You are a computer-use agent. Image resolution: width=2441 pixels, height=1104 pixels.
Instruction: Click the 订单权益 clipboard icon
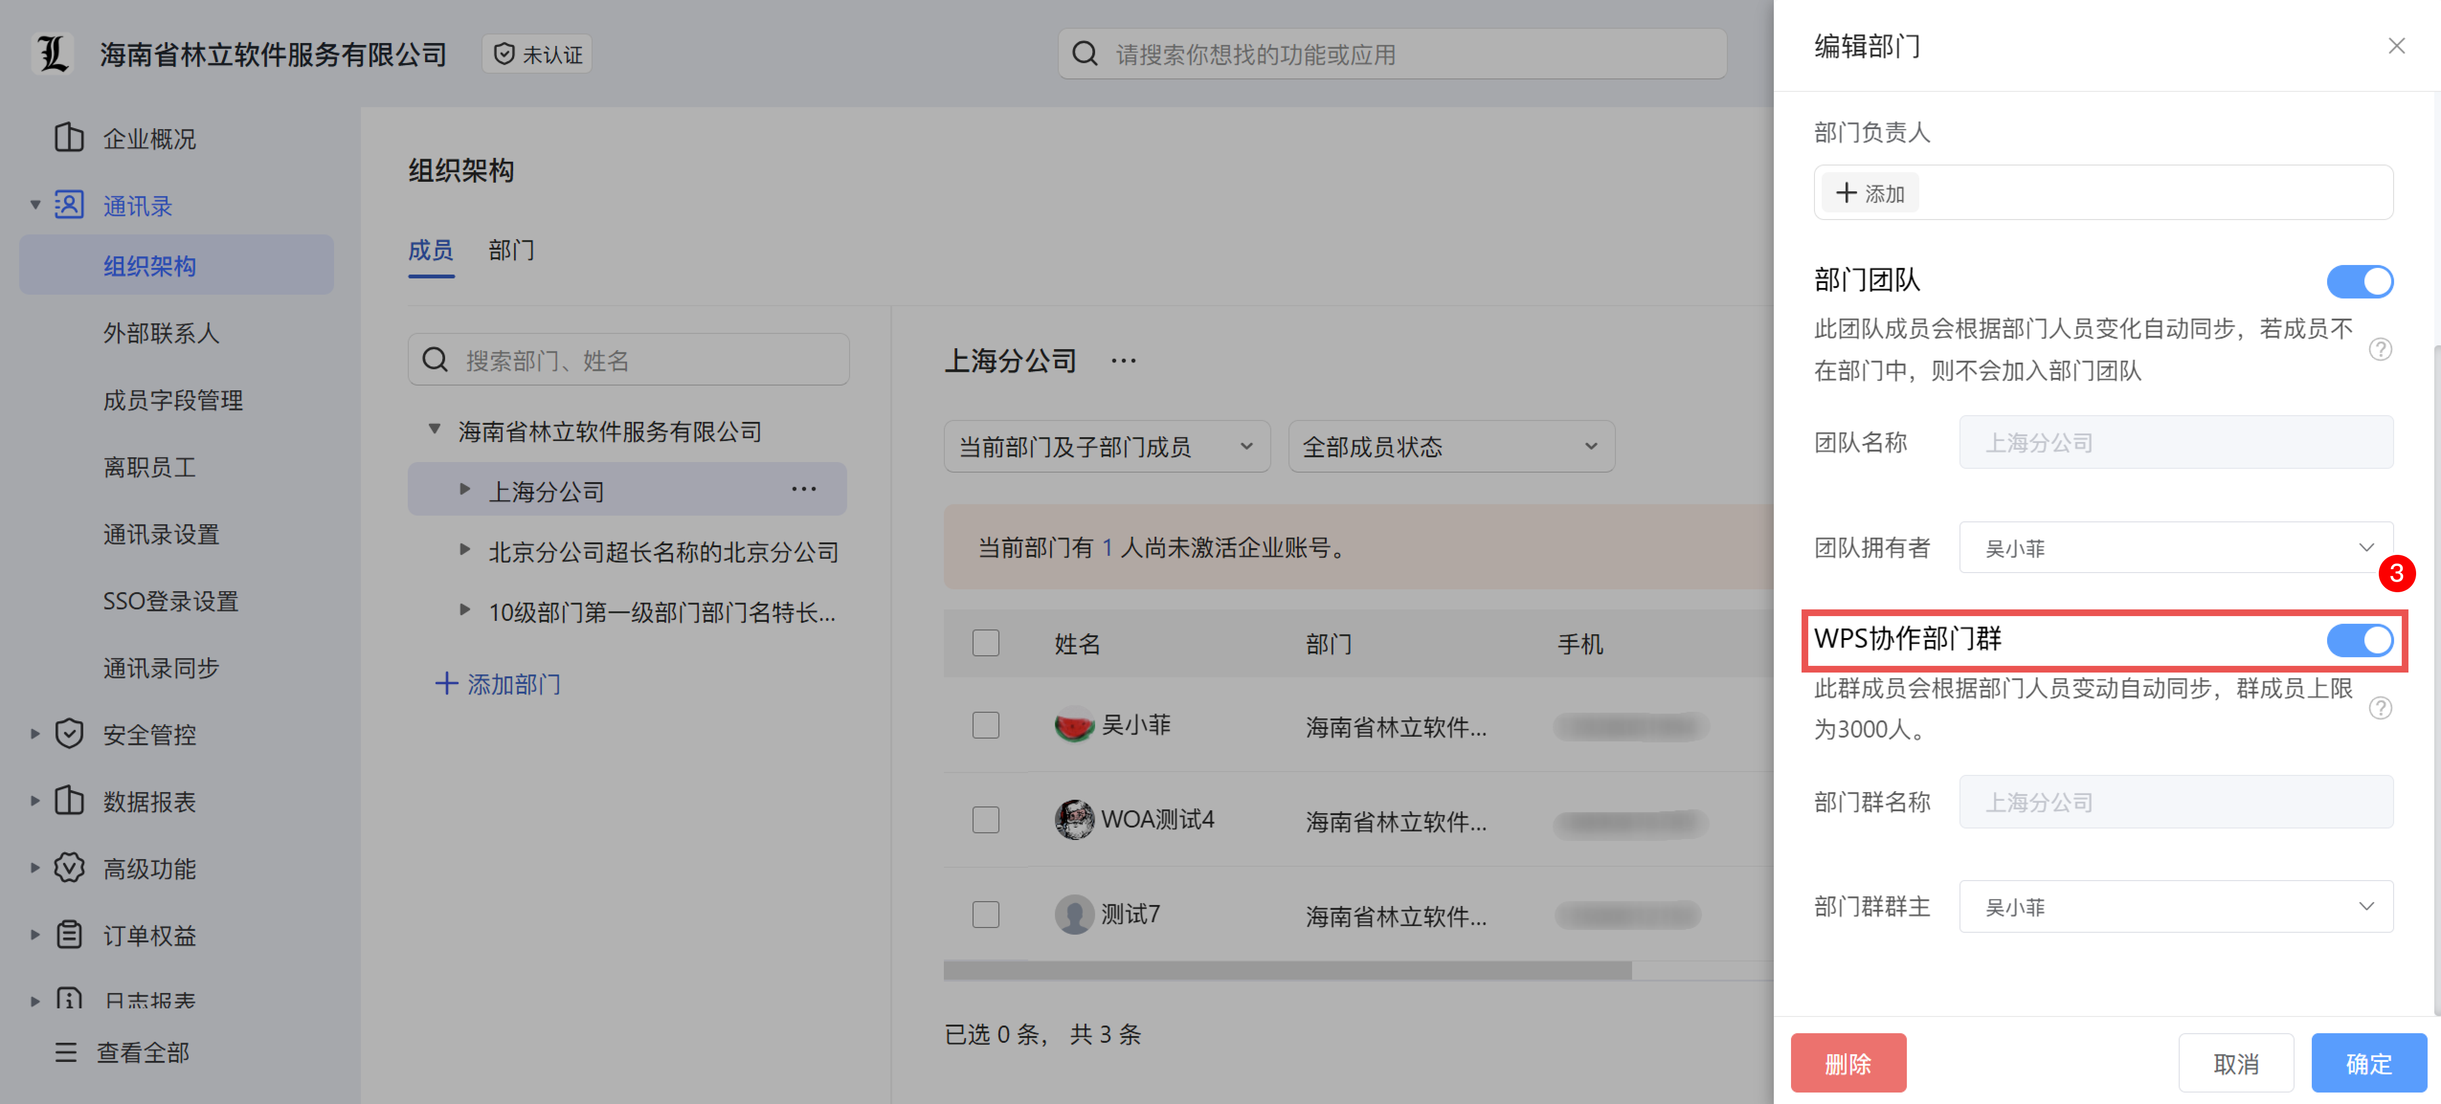click(68, 934)
